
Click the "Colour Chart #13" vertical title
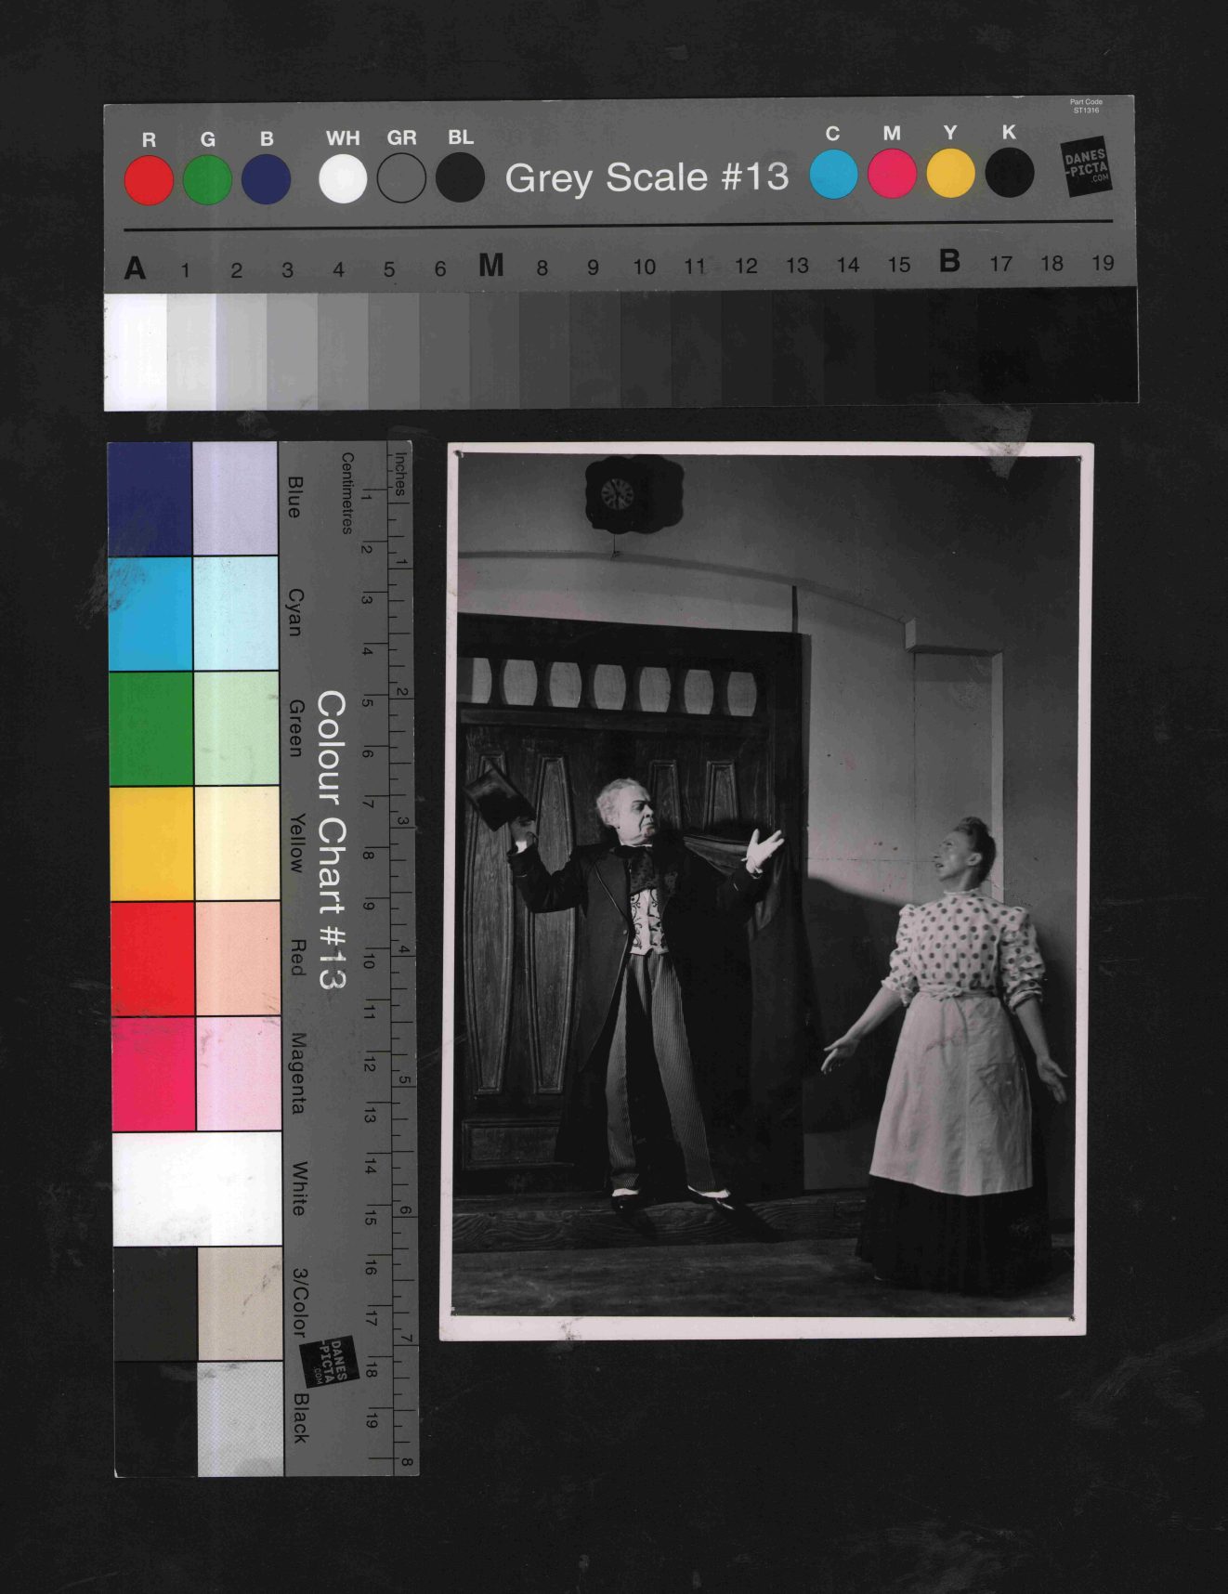click(x=331, y=840)
